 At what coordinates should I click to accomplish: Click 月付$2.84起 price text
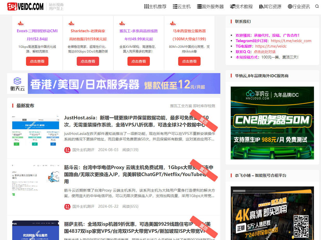coord(37,39)
